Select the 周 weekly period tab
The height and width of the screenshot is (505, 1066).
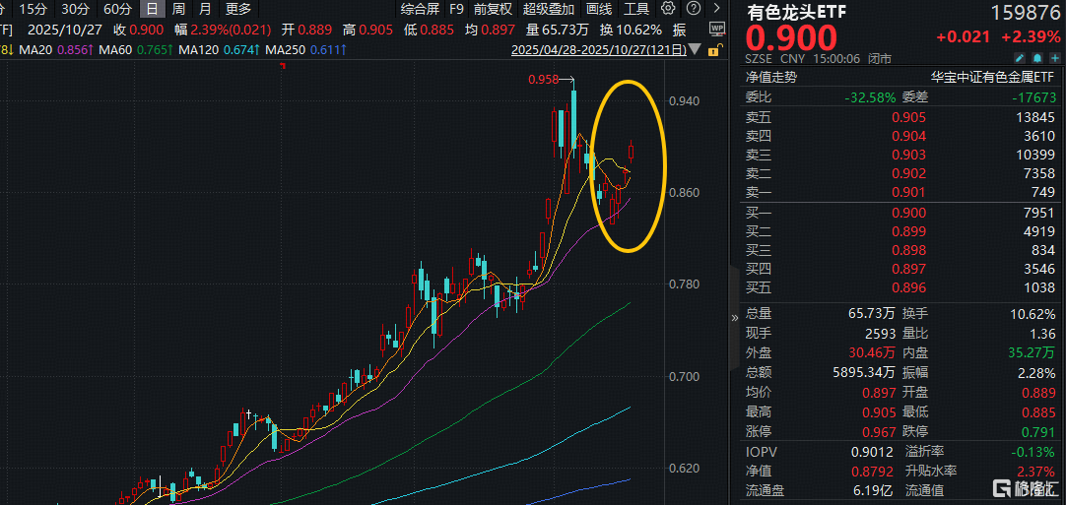(x=178, y=9)
